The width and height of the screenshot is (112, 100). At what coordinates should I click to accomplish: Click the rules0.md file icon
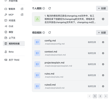pos(37,86)
